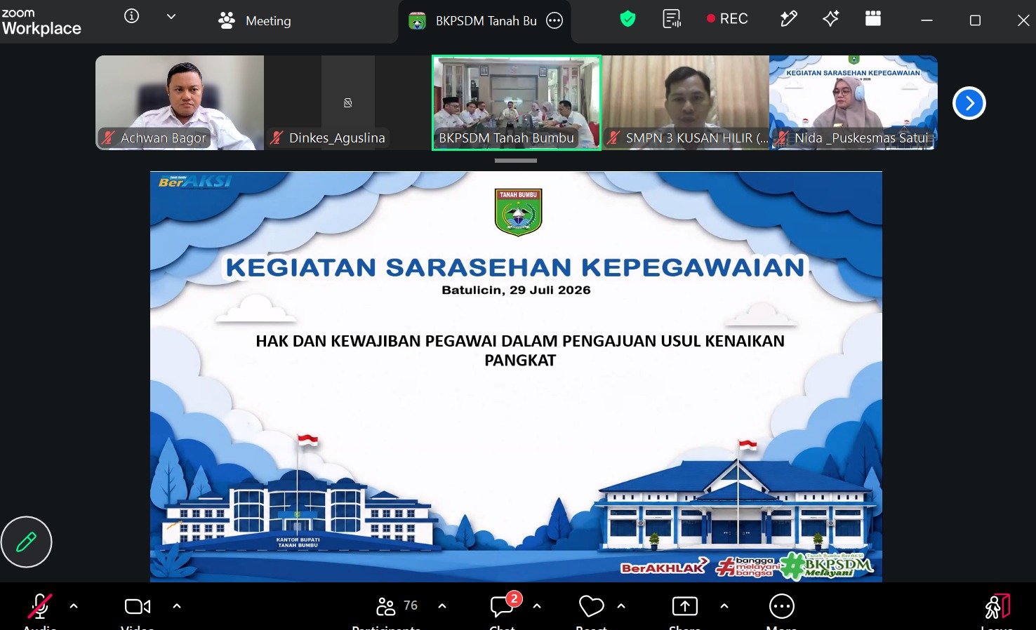Open the AI Companion sparkle icon
1036x630 pixels.
coord(831,19)
